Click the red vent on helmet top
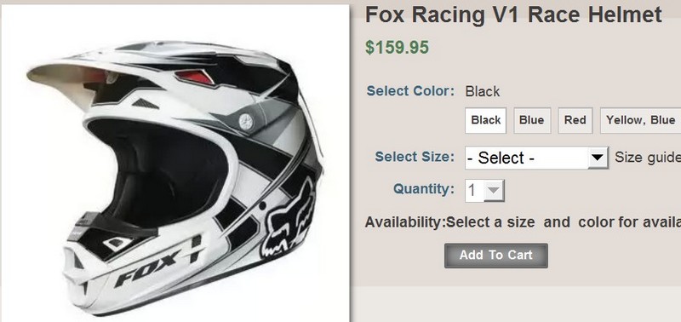Screen dimensions: 681x322 coord(194,77)
